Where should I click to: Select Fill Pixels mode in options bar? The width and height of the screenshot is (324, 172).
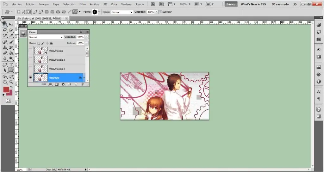point(28,12)
